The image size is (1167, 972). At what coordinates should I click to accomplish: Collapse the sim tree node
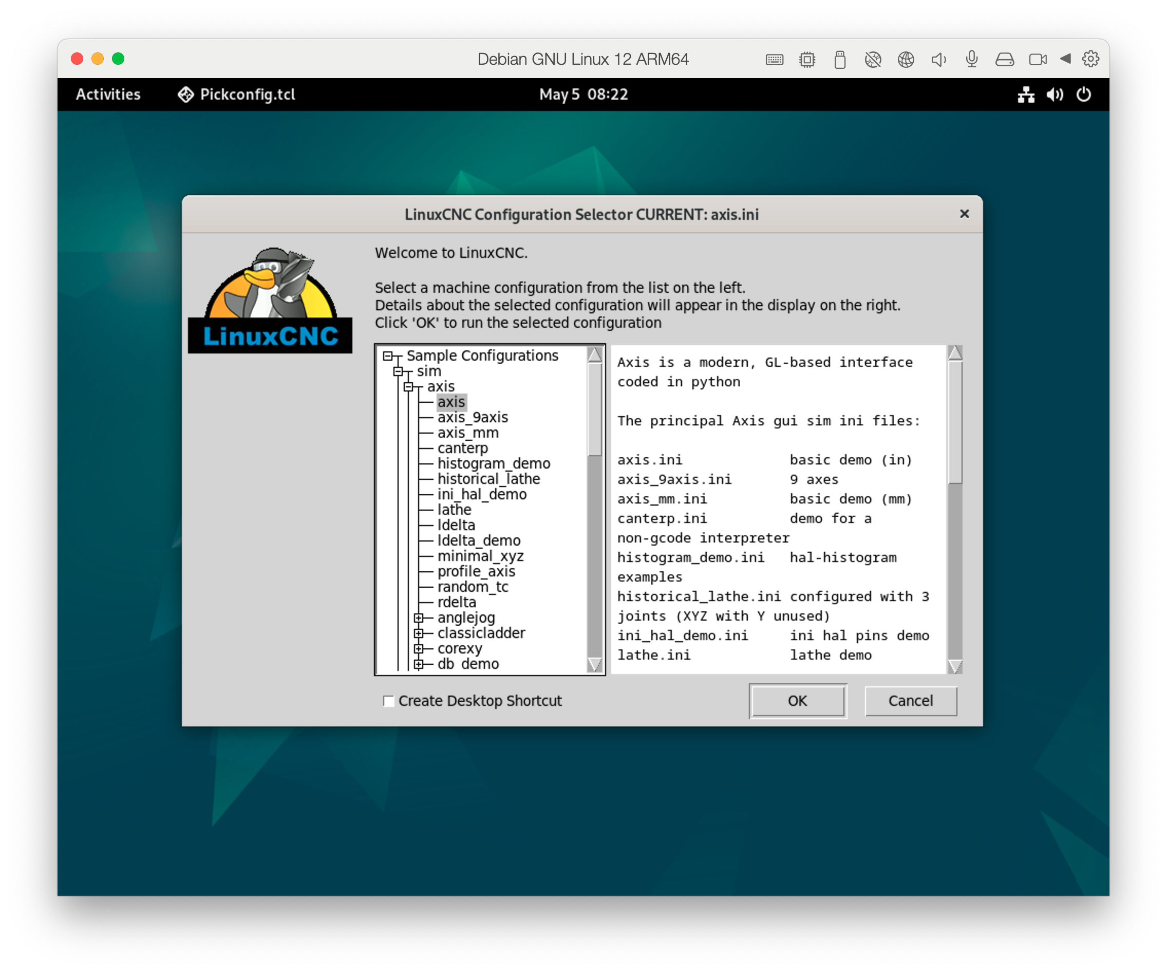tap(399, 371)
